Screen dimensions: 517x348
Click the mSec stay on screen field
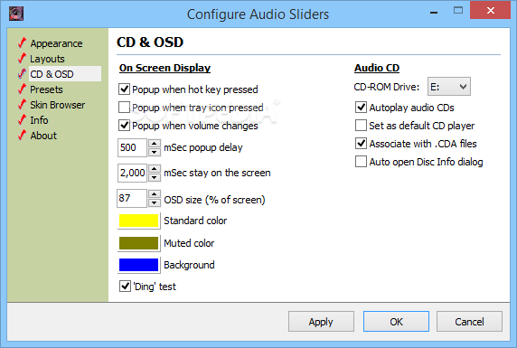pyautogui.click(x=132, y=173)
